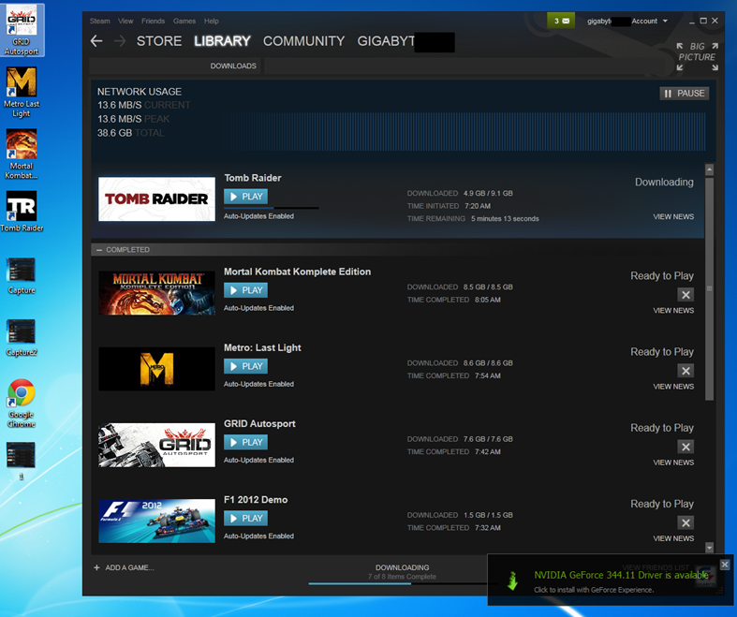View news for GRID Autosport
This screenshot has width=737, height=617.
[673, 463]
